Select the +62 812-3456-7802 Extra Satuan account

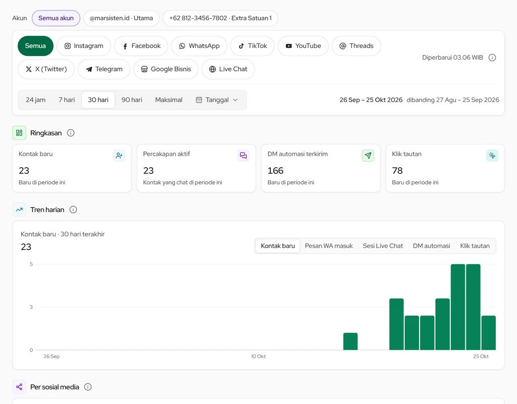coord(220,18)
